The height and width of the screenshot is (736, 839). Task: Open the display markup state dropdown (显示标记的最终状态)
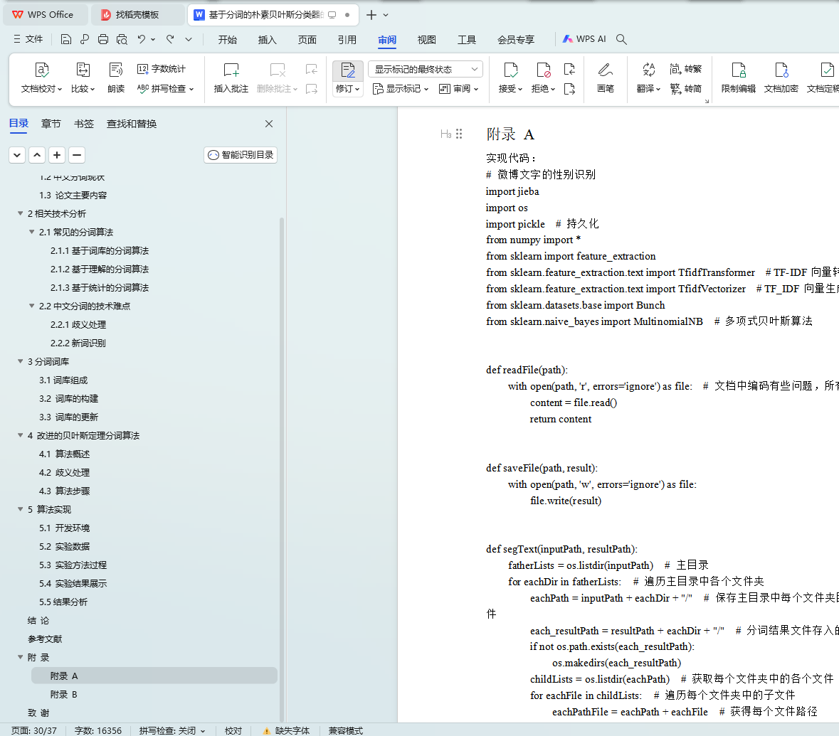426,70
